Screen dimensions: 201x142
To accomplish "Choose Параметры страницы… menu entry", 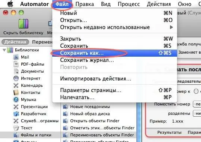I will [115, 90].
